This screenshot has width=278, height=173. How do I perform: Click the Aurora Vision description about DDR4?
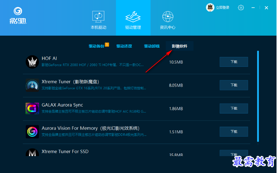(94, 135)
